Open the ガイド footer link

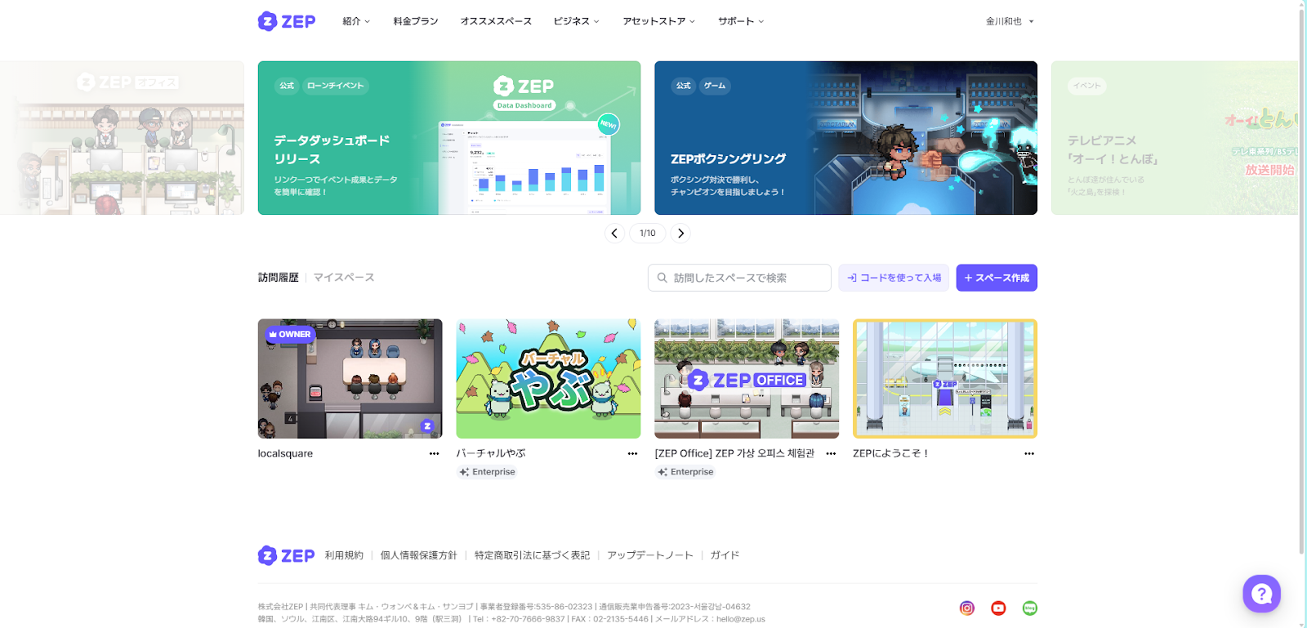pyautogui.click(x=725, y=555)
